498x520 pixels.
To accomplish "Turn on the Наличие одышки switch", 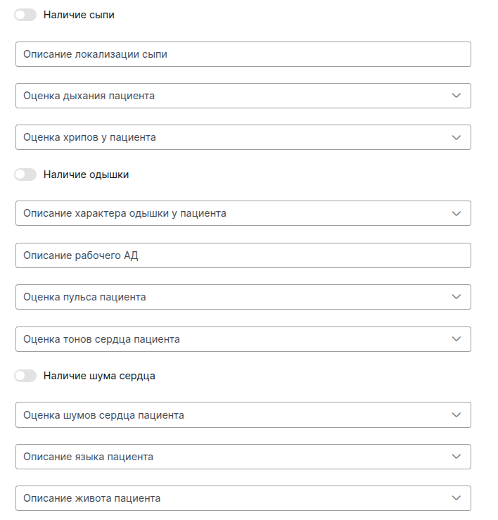I will [x=25, y=175].
